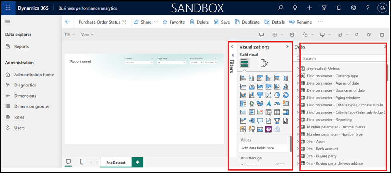391x173 pixels.
Task: Collapse the Visualizations pane
Action: [287, 47]
